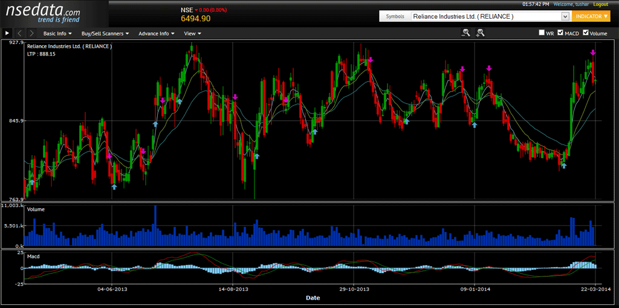The image size is (619, 308).
Task: Go to next chart with right arrow
Action: coord(32,34)
